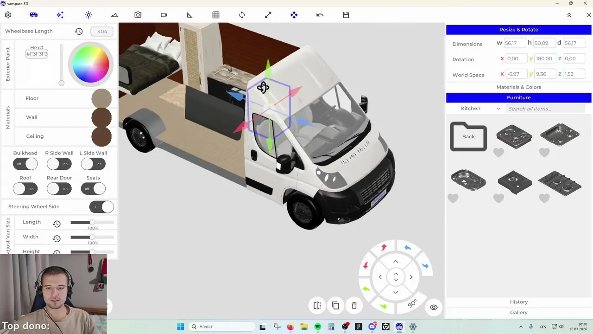Open the sun lighting settings icon
The image size is (593, 334).
click(x=88, y=15)
